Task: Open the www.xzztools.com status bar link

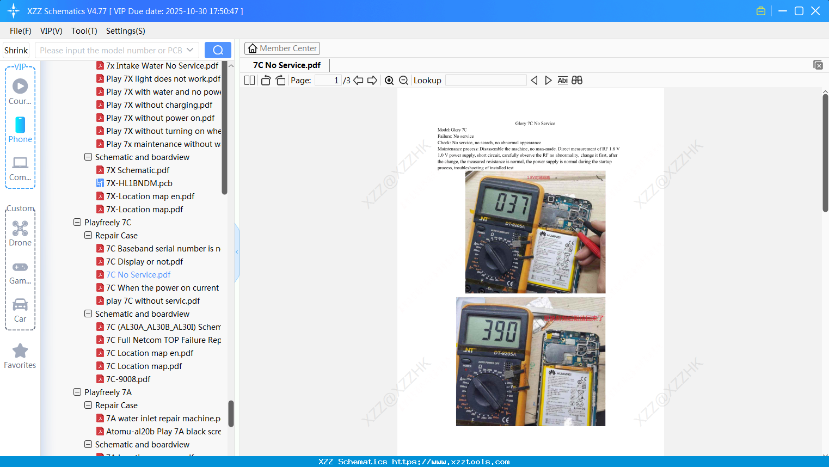Action: click(x=451, y=462)
